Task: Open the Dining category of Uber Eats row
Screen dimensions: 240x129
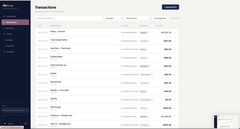Action: [144, 50]
